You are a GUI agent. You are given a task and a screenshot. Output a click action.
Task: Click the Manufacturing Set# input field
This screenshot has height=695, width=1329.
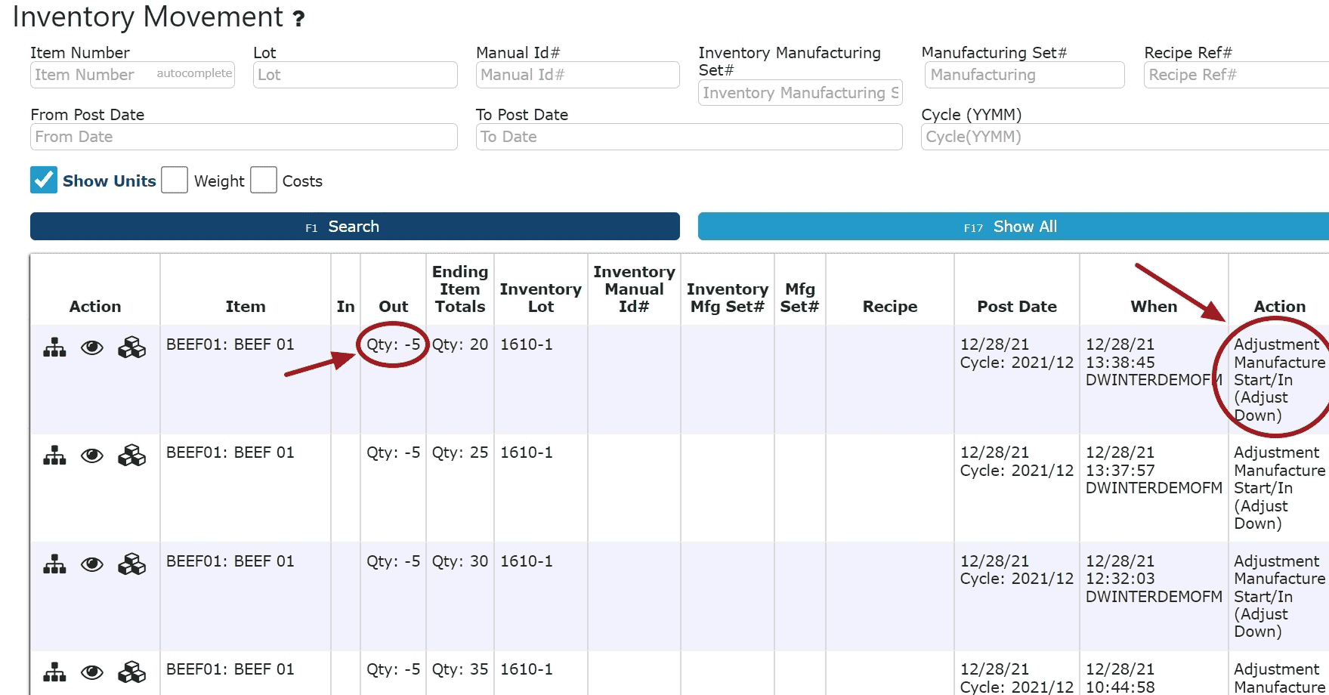(1025, 75)
